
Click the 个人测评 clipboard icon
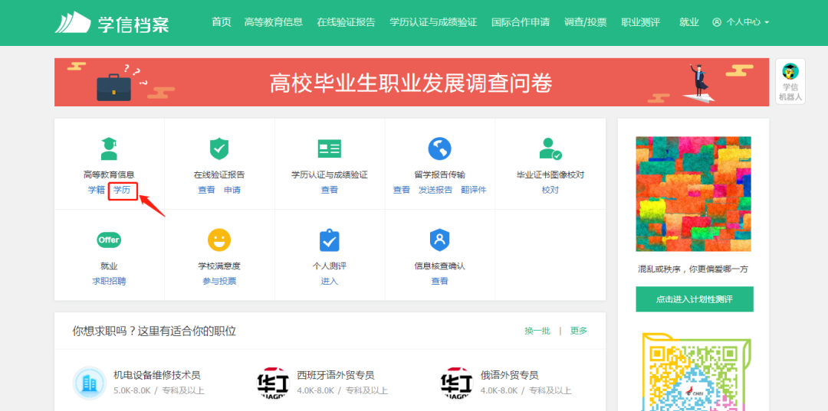pos(330,240)
